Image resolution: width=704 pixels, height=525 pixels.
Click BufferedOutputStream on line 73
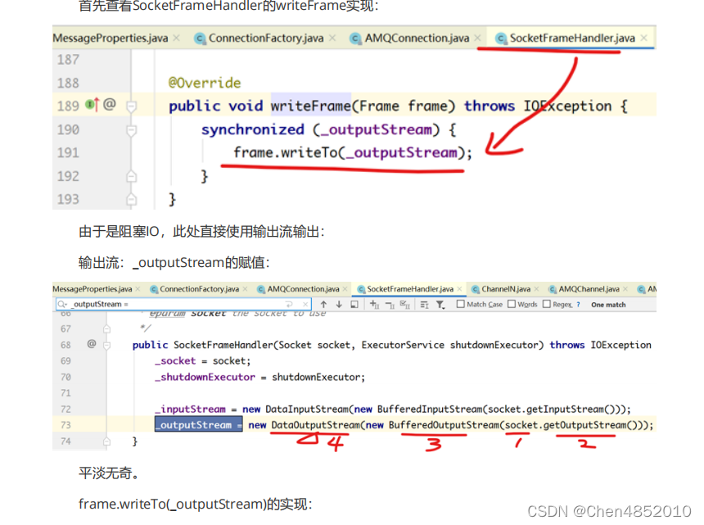click(444, 425)
